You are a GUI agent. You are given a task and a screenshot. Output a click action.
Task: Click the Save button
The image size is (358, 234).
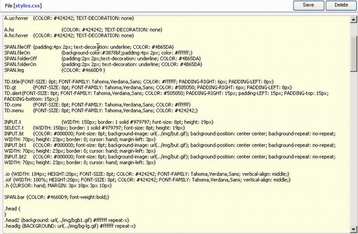309,5
